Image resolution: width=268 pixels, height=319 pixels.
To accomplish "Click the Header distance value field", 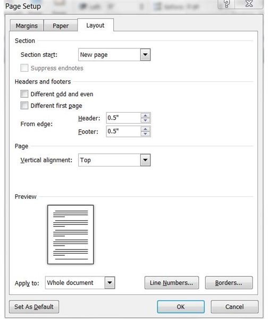I will pyautogui.click(x=123, y=118).
